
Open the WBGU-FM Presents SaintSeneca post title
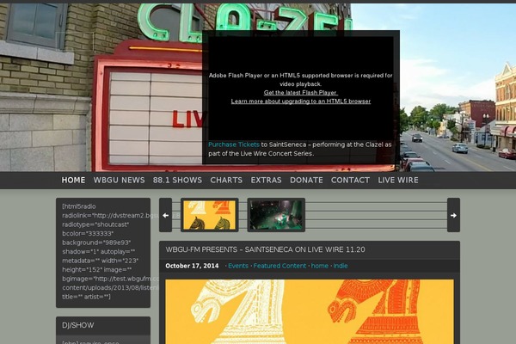265,249
